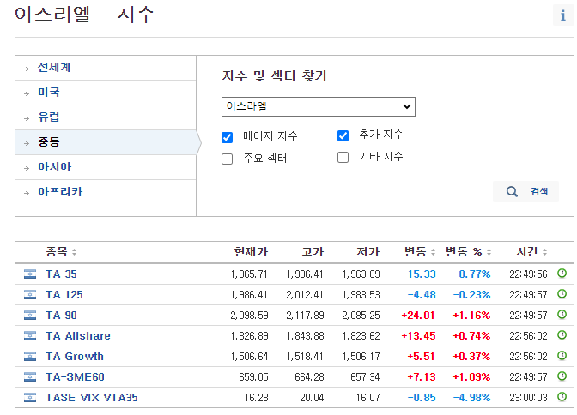The width and height of the screenshot is (577, 415).
Task: Open the 이스라엘 country dropdown
Action: (x=318, y=107)
